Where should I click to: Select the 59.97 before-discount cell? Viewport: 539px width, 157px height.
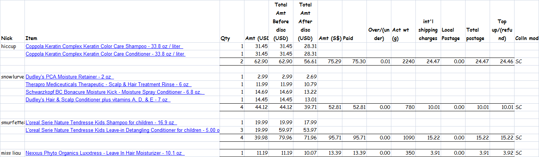point(281,130)
